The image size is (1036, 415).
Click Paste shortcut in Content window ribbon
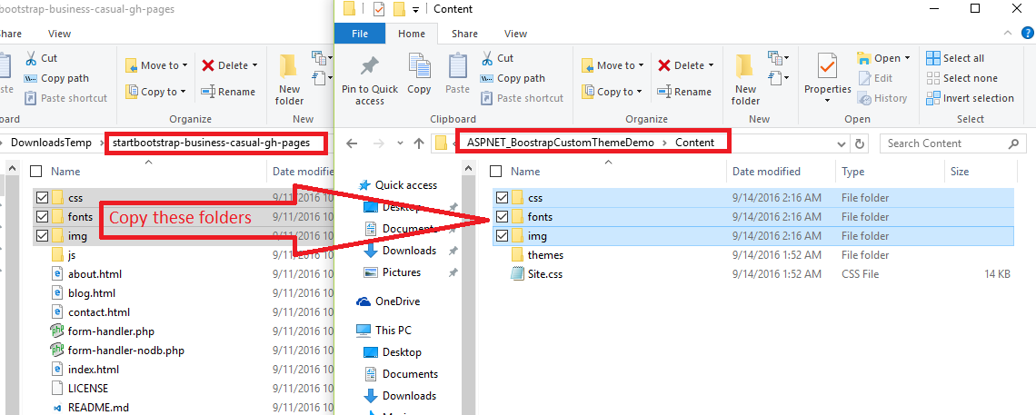tap(522, 98)
